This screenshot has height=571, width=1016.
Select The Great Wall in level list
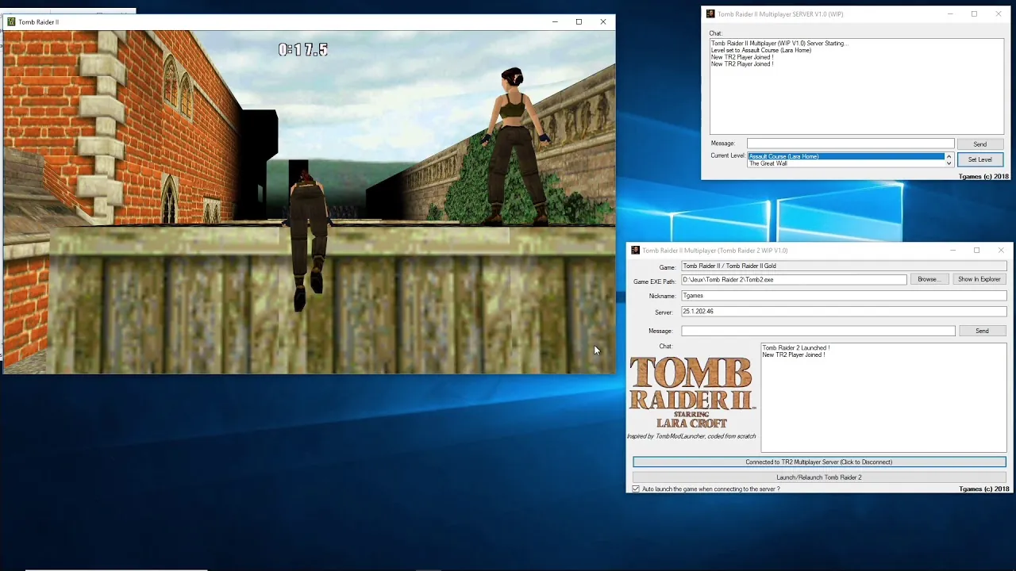[x=846, y=163]
